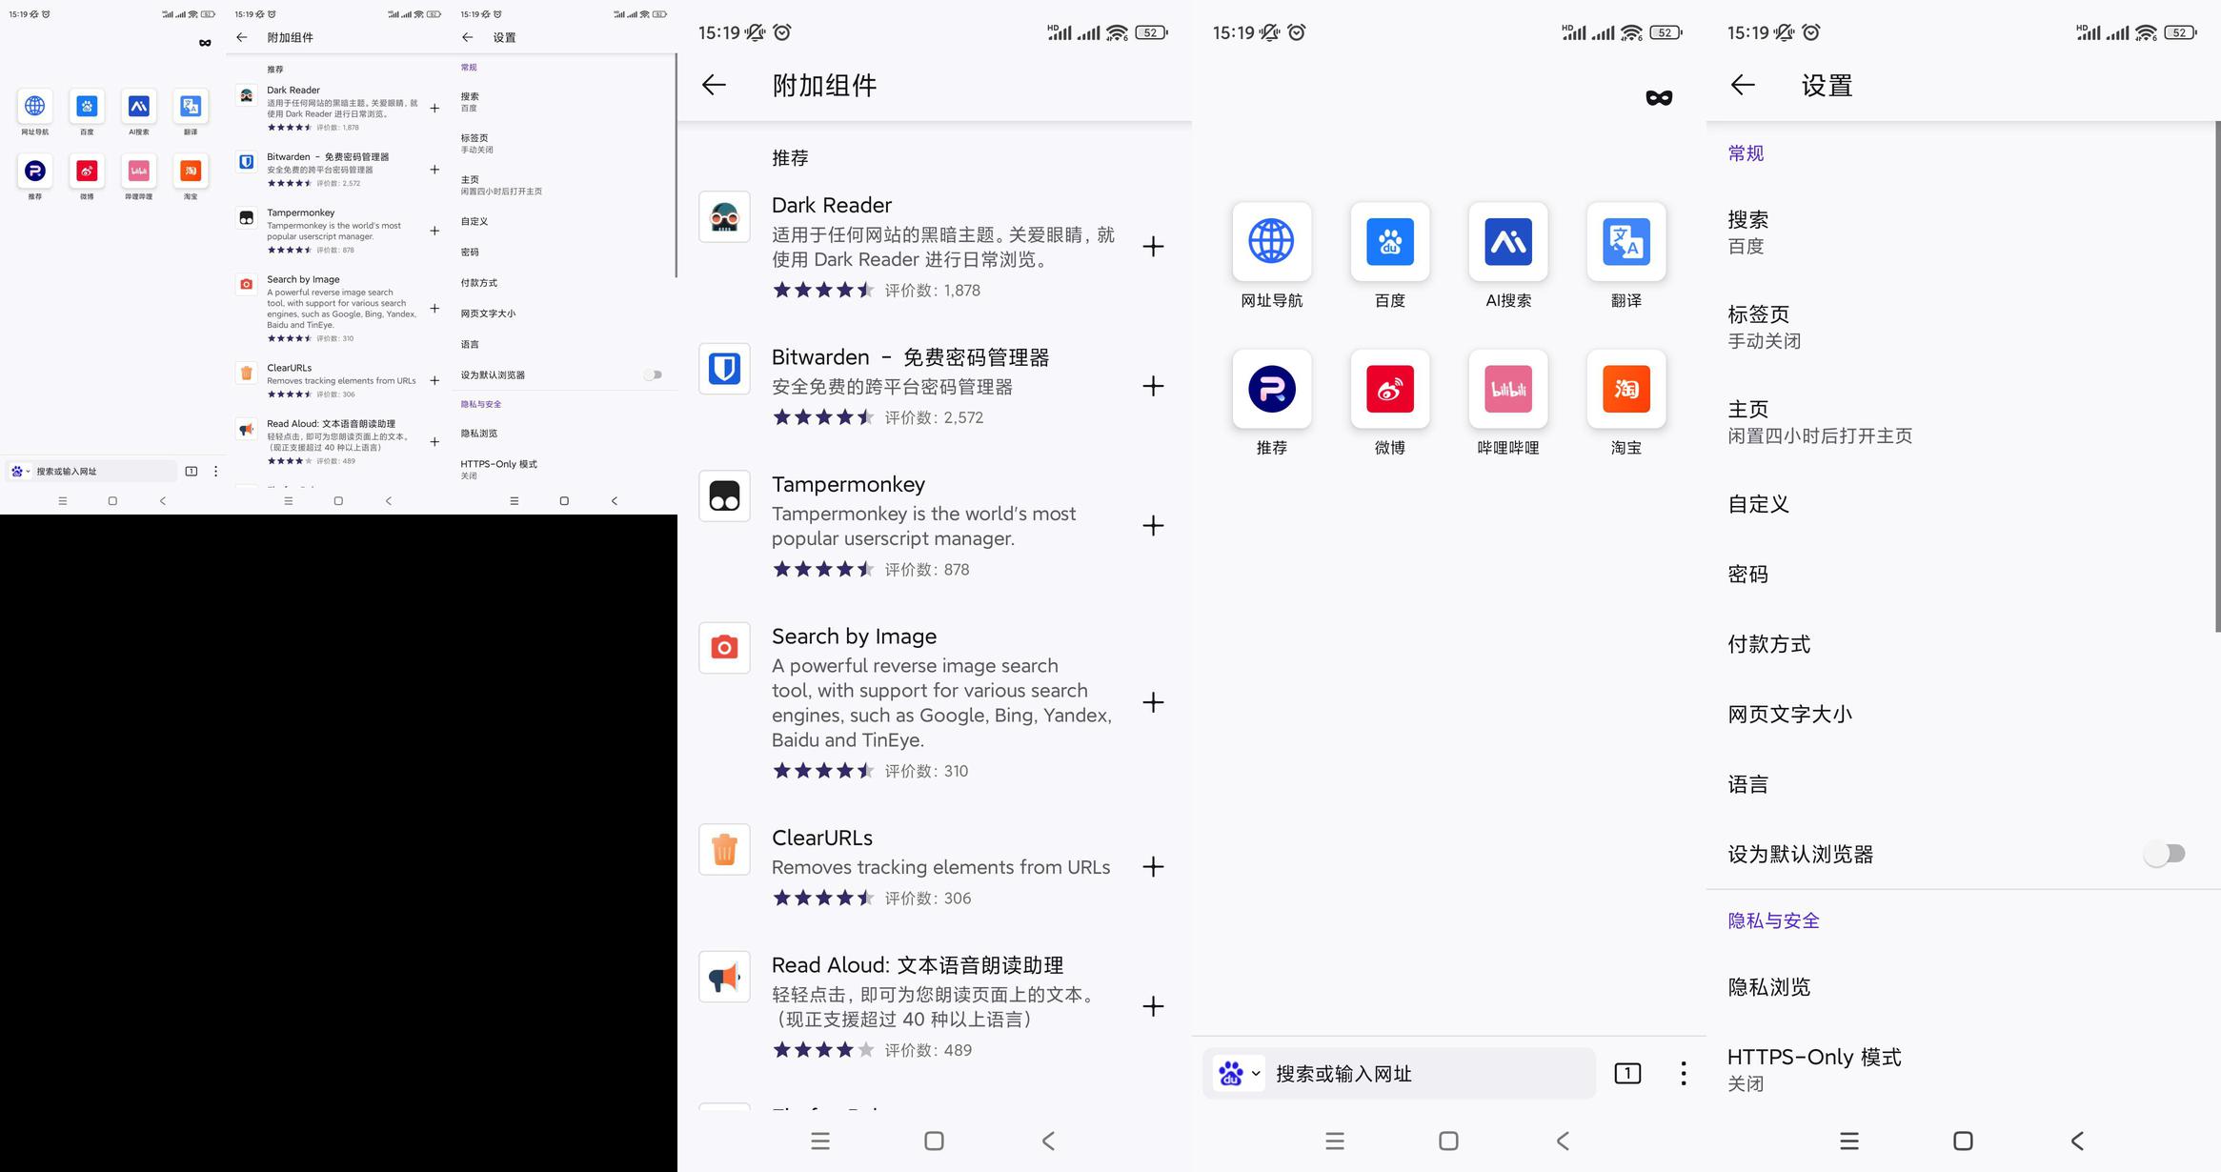Open 标签页 setting in large settings screen
This screenshot has width=2221, height=1172.
point(1961,327)
